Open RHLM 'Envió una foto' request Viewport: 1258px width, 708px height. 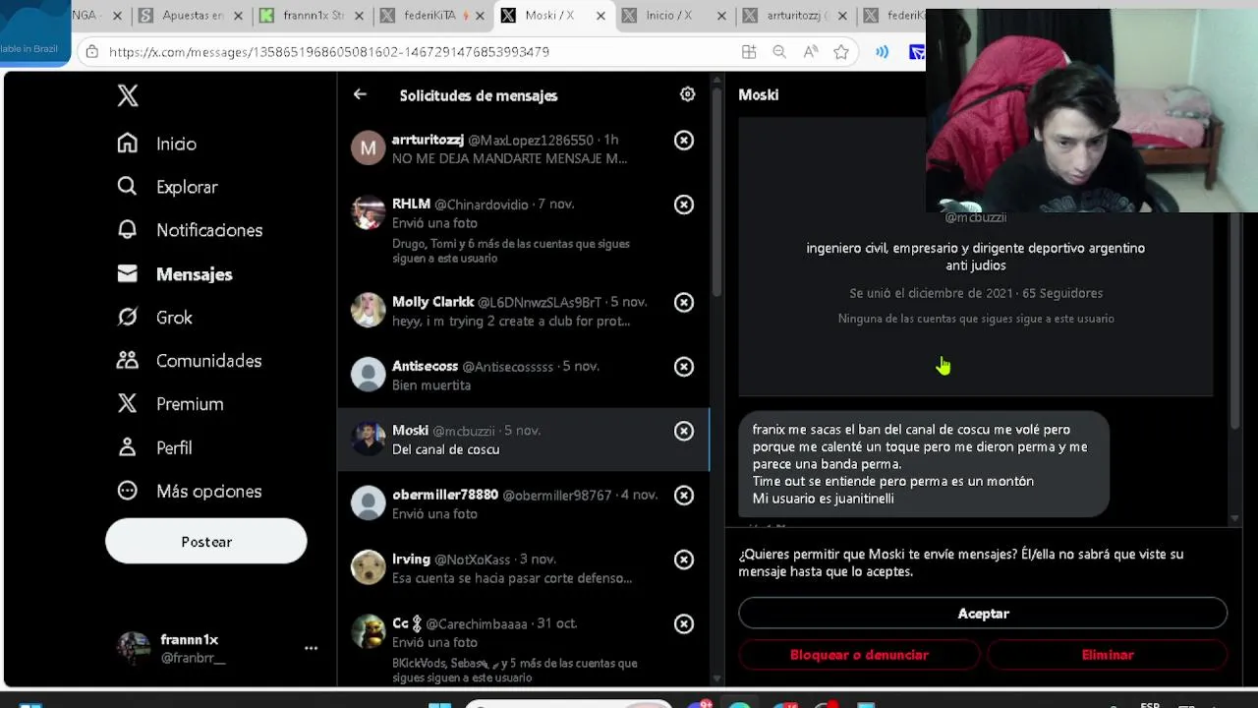click(523, 231)
